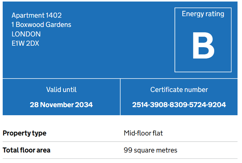Select certificate number 2514-3908-8309-5724-9204
242x163 pixels.
tap(179, 105)
